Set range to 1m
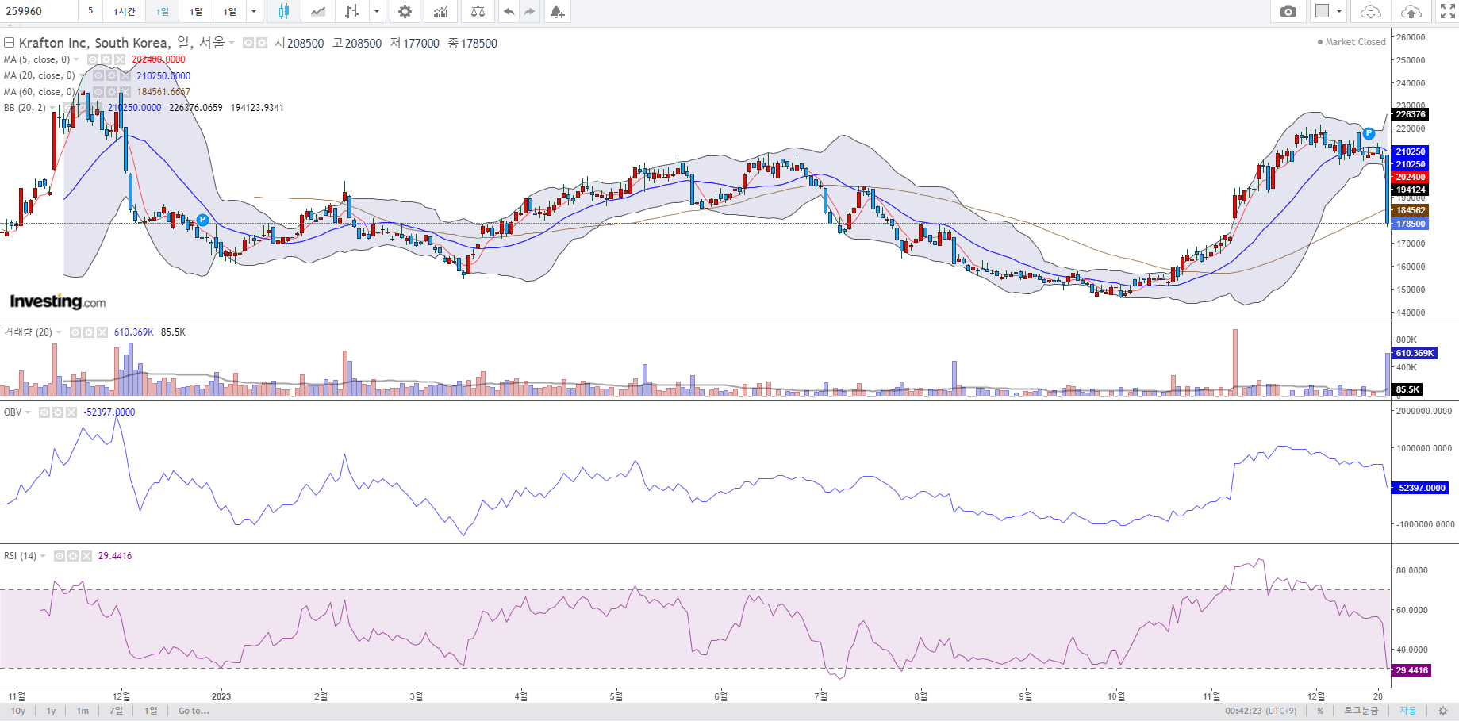This screenshot has width=1459, height=721. 83,711
